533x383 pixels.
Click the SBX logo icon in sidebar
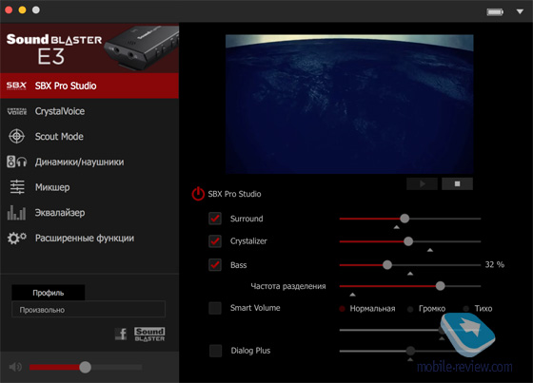click(16, 86)
